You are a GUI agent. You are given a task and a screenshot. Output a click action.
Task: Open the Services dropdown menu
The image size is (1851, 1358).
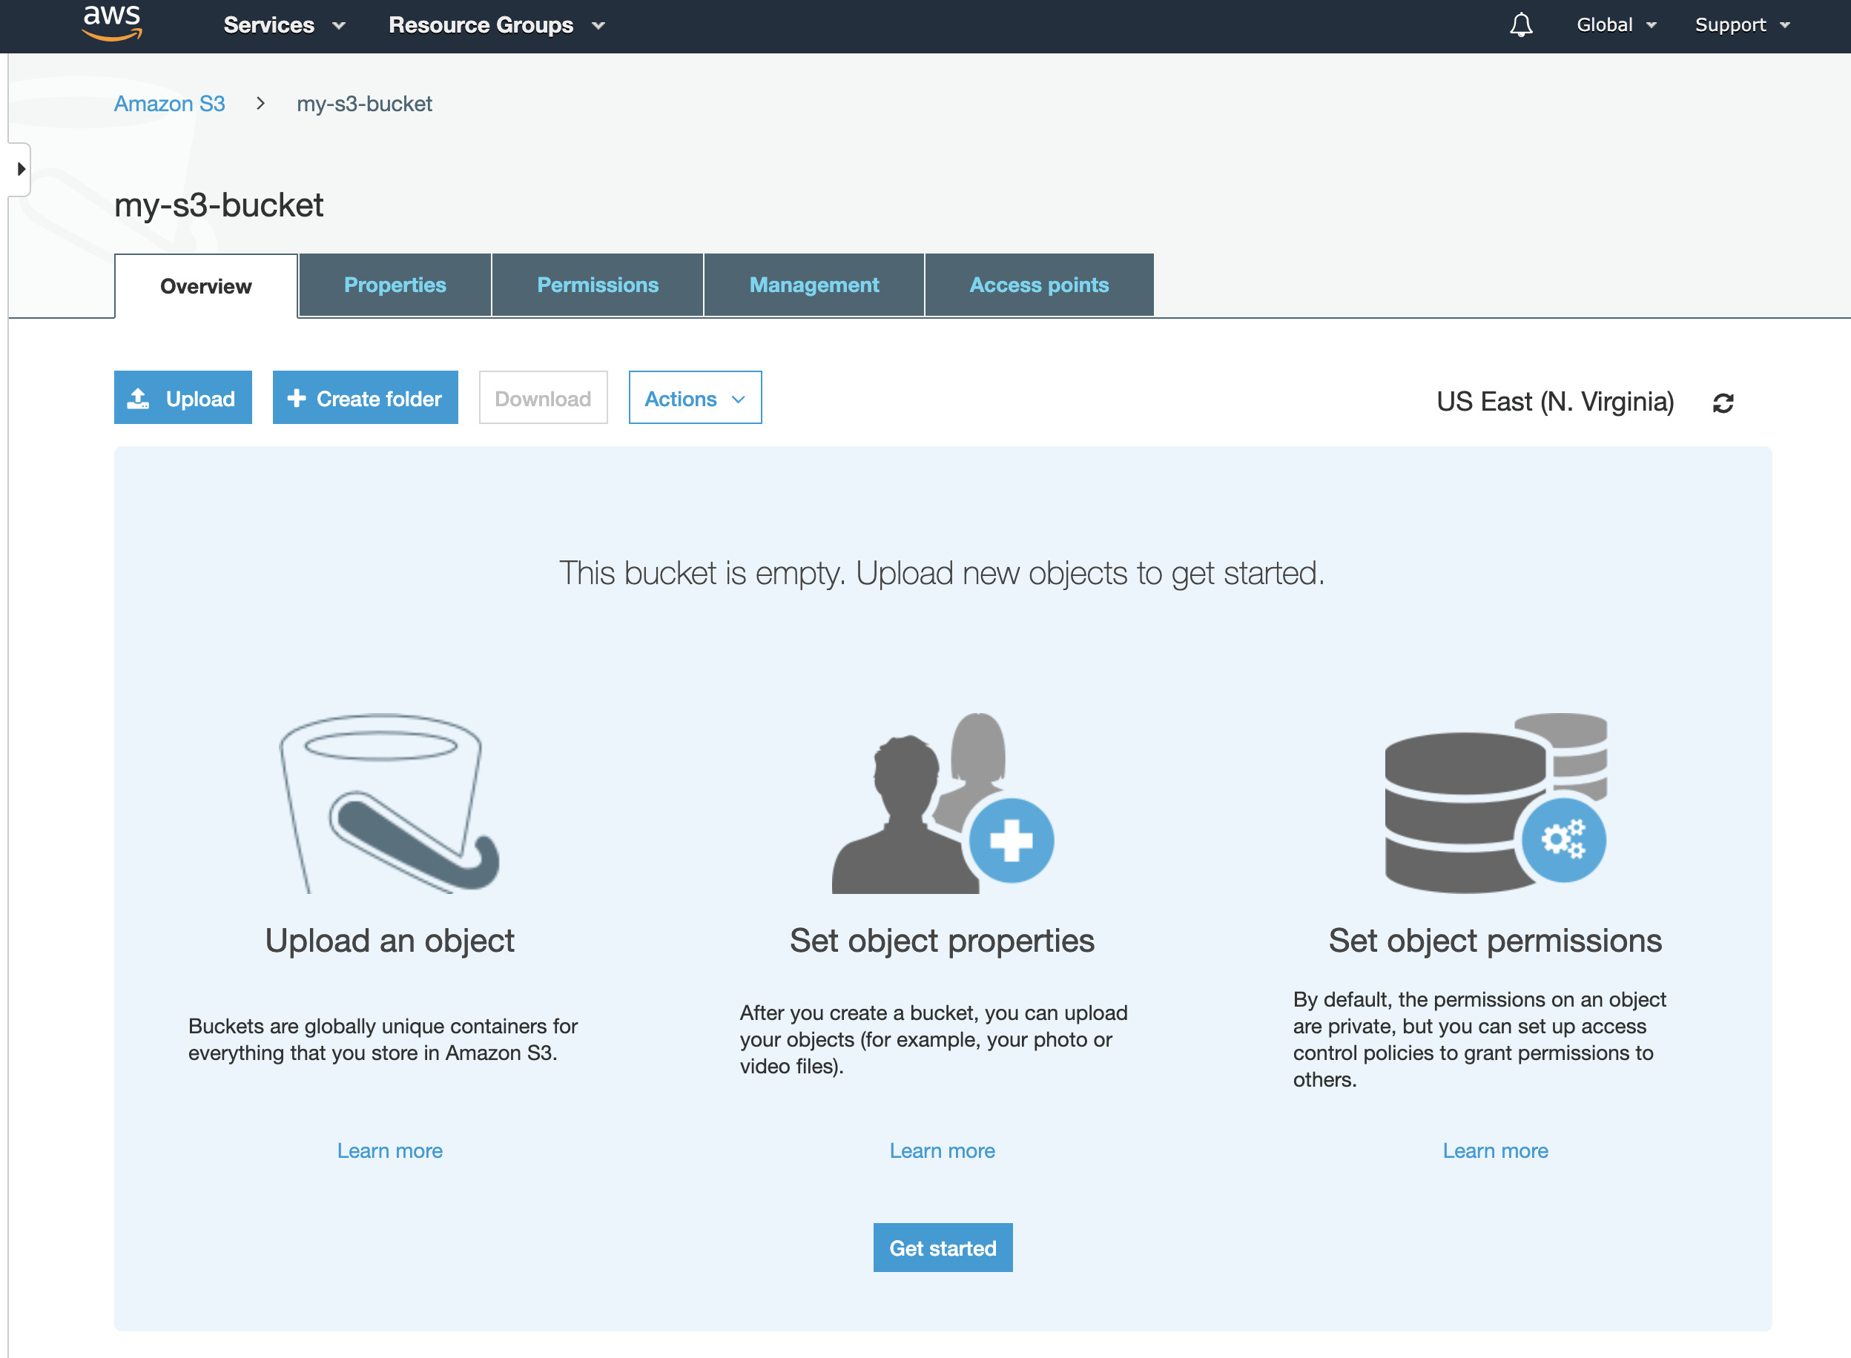coord(284,25)
